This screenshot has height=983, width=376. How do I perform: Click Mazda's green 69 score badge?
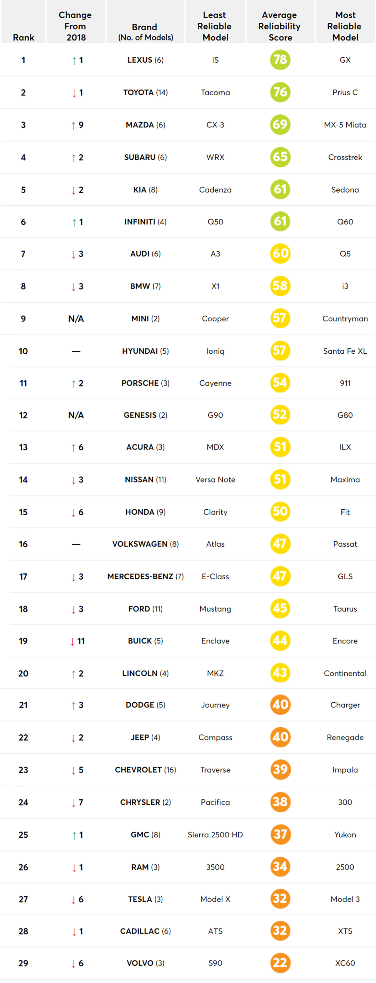pos(280,125)
